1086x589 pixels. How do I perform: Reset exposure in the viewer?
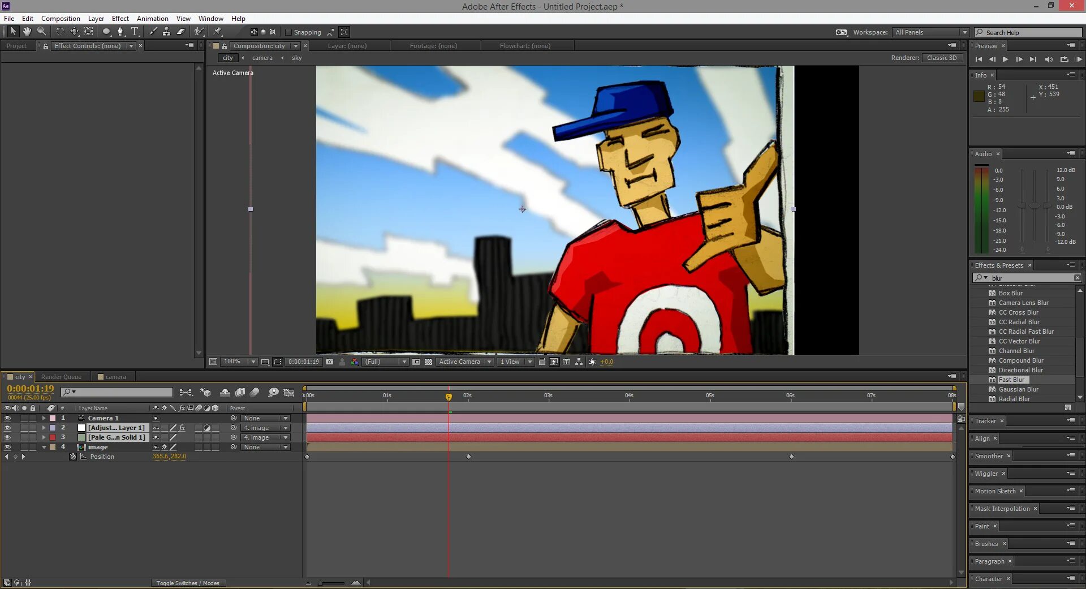(x=592, y=362)
